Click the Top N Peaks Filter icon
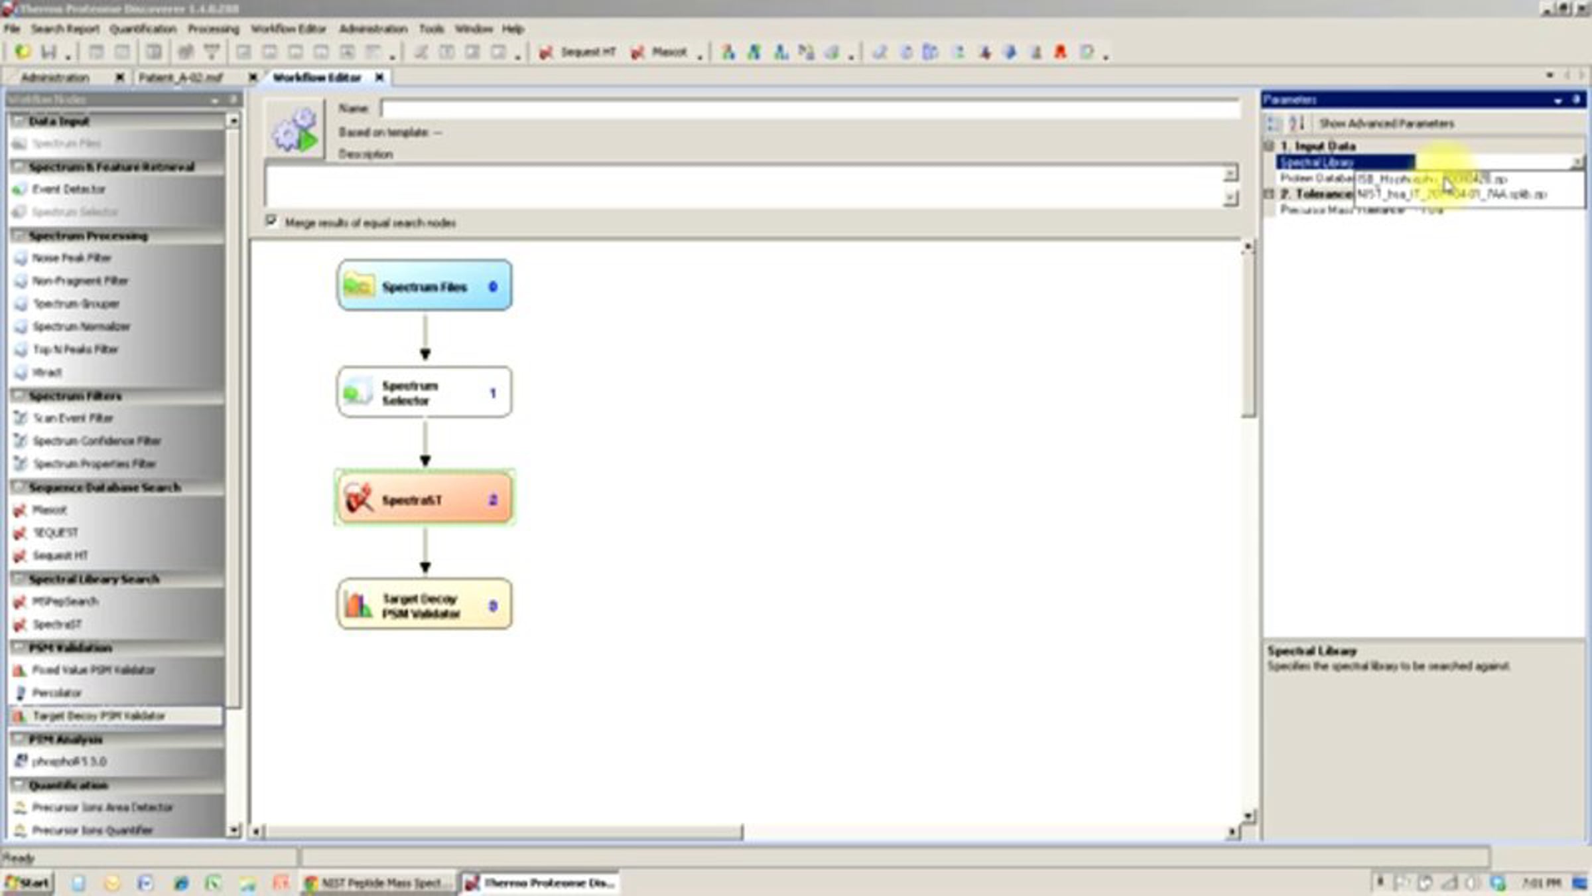This screenshot has height=896, width=1592. pyautogui.click(x=21, y=349)
